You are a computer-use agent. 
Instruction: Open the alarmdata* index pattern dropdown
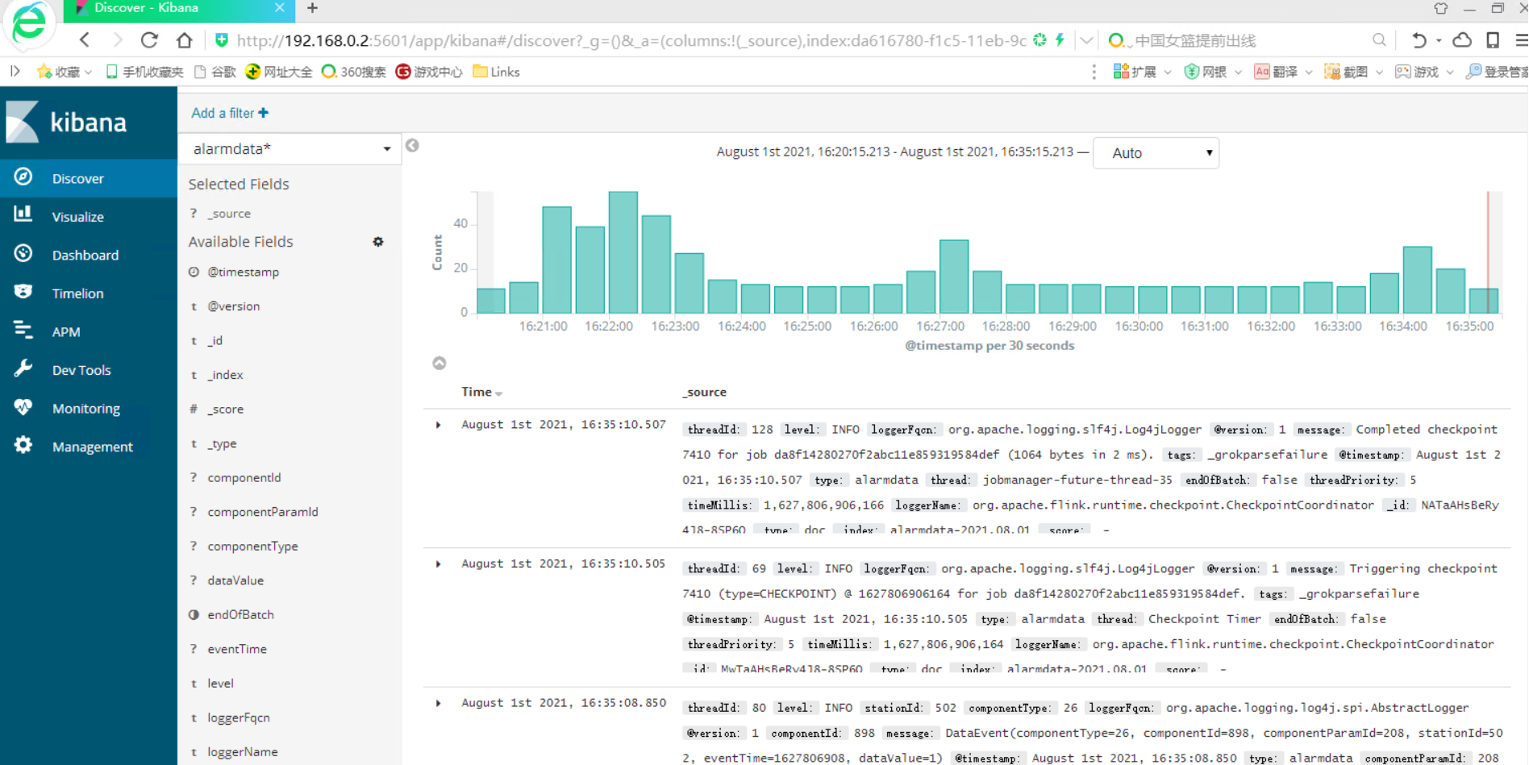[x=290, y=149]
